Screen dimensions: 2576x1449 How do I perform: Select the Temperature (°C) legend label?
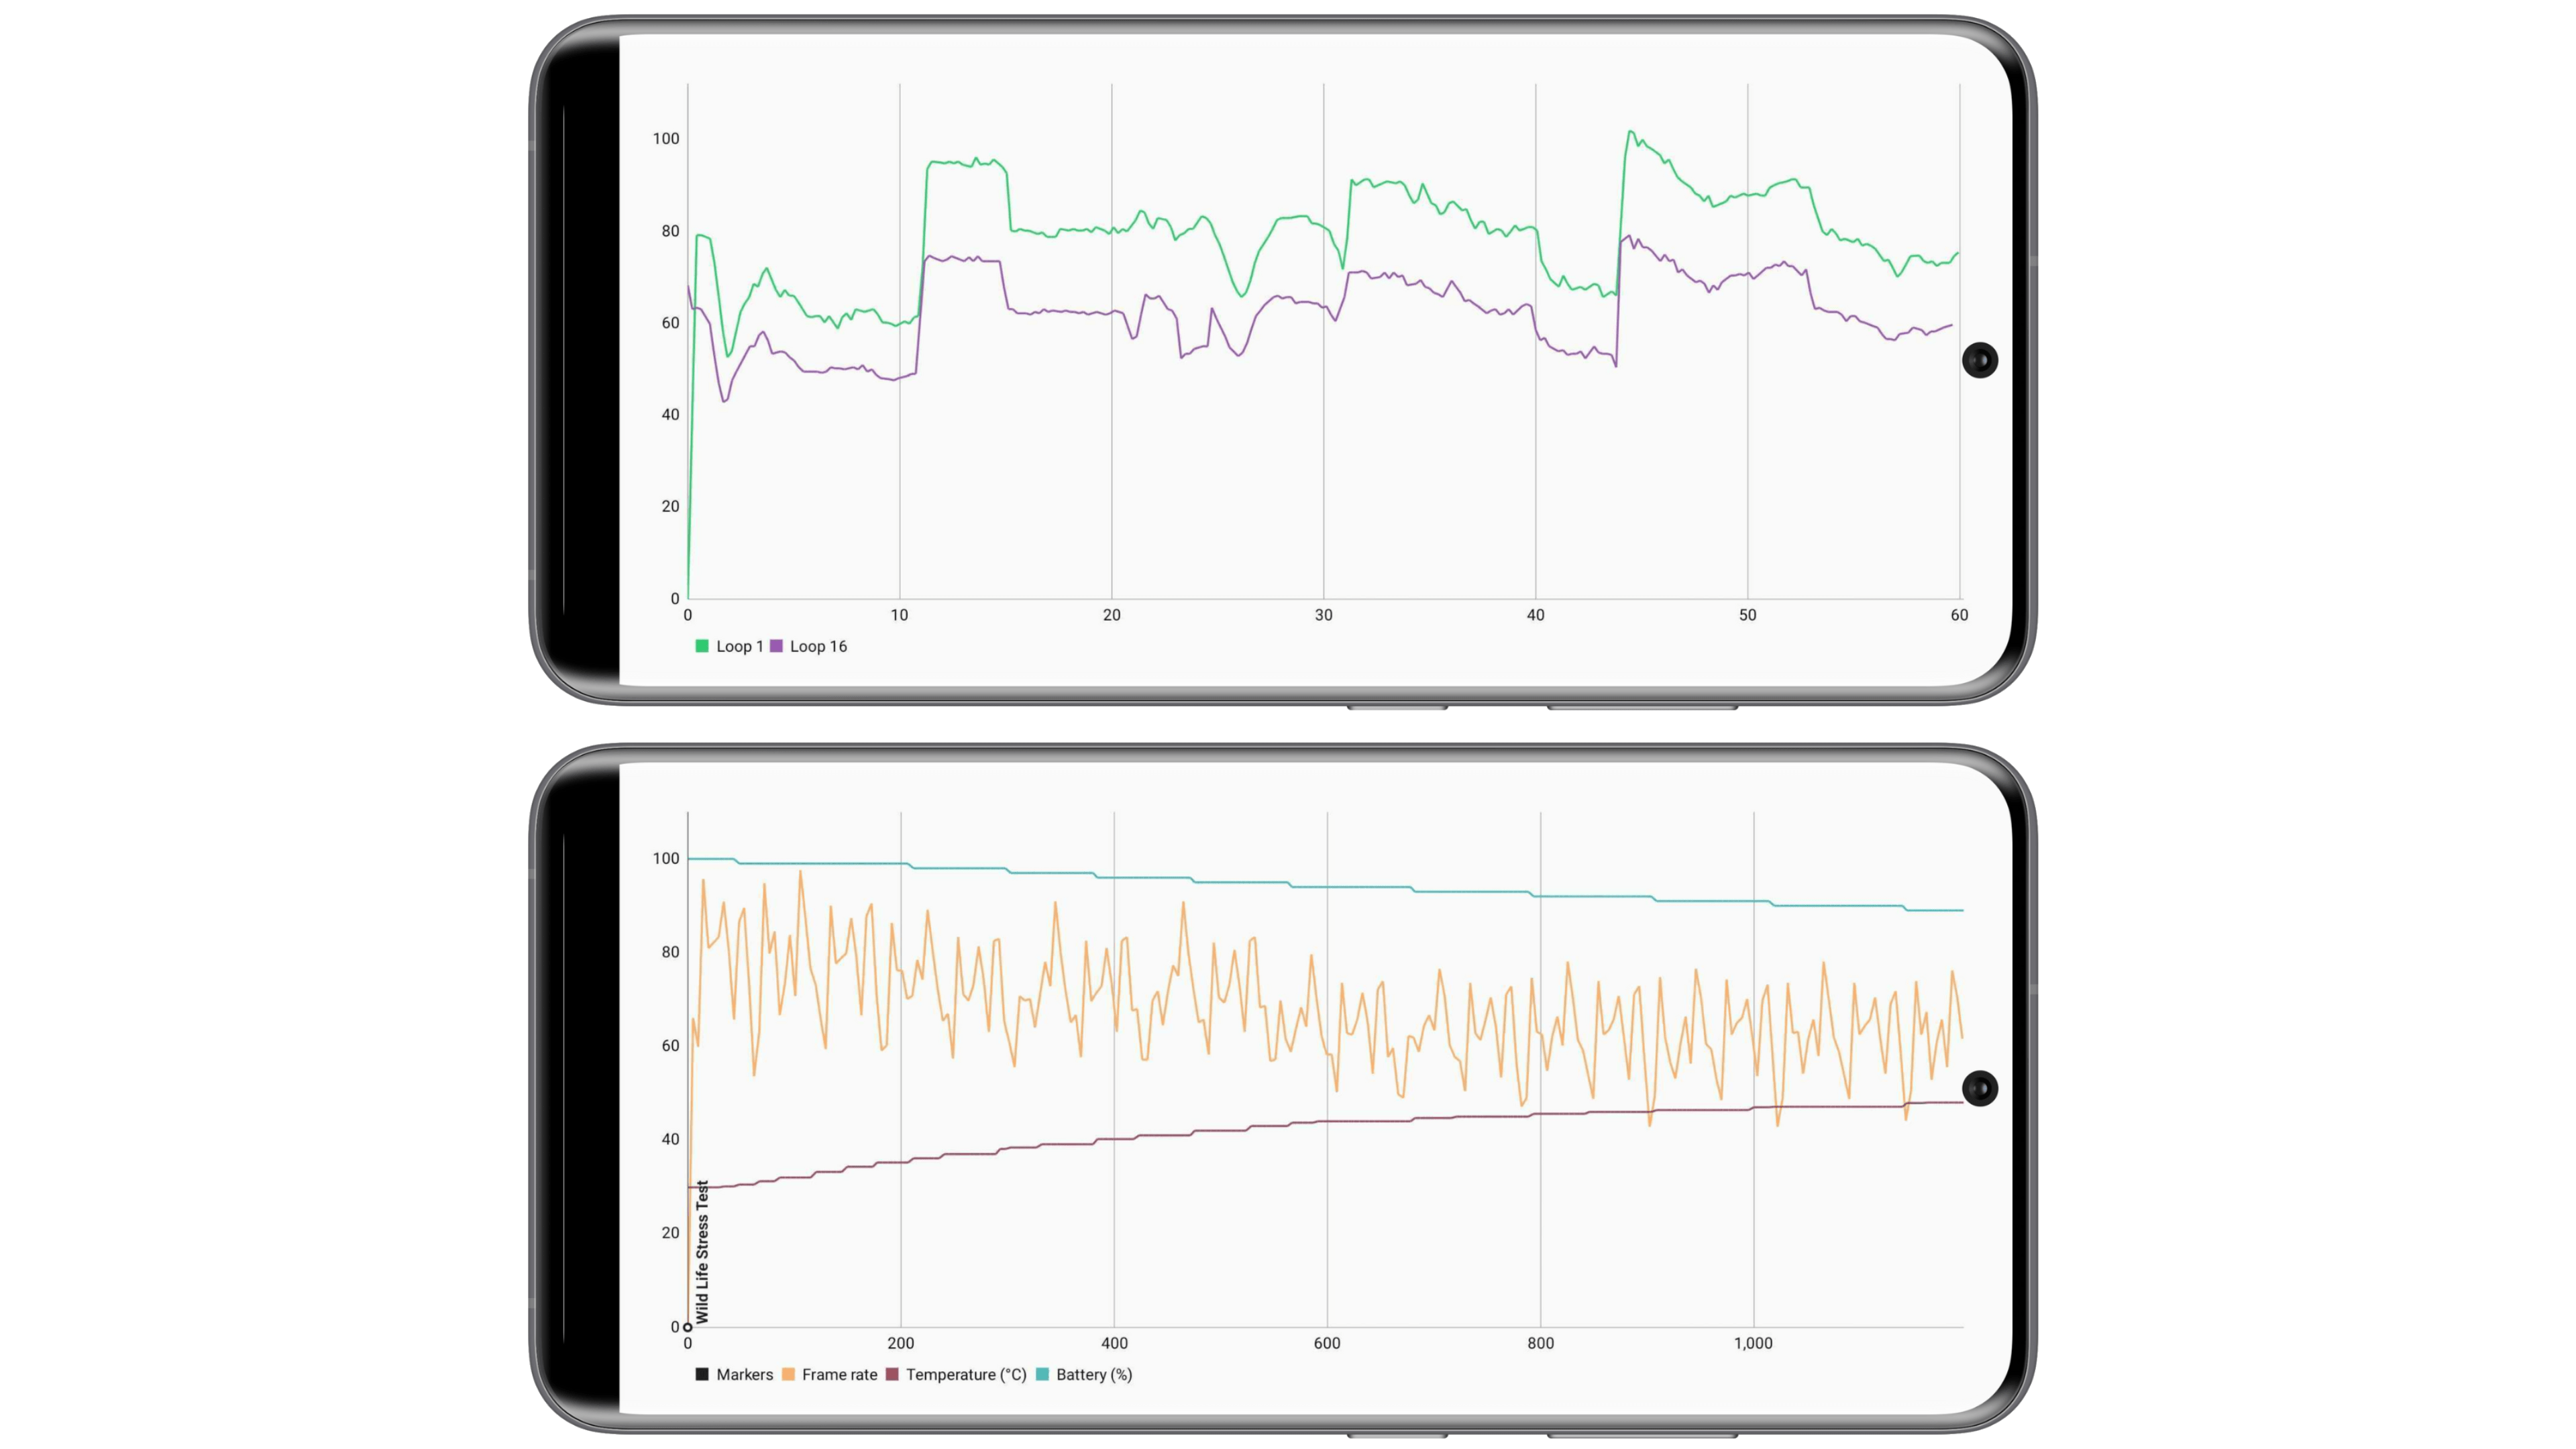pyautogui.click(x=965, y=1374)
